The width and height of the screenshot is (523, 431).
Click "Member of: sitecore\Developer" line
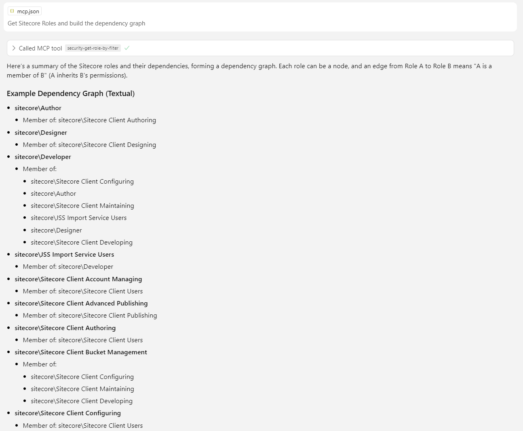pyautogui.click(x=68, y=267)
